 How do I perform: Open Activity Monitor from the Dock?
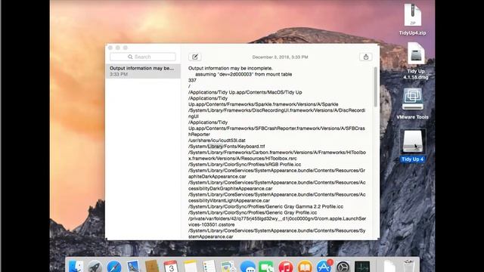[x=362, y=267]
